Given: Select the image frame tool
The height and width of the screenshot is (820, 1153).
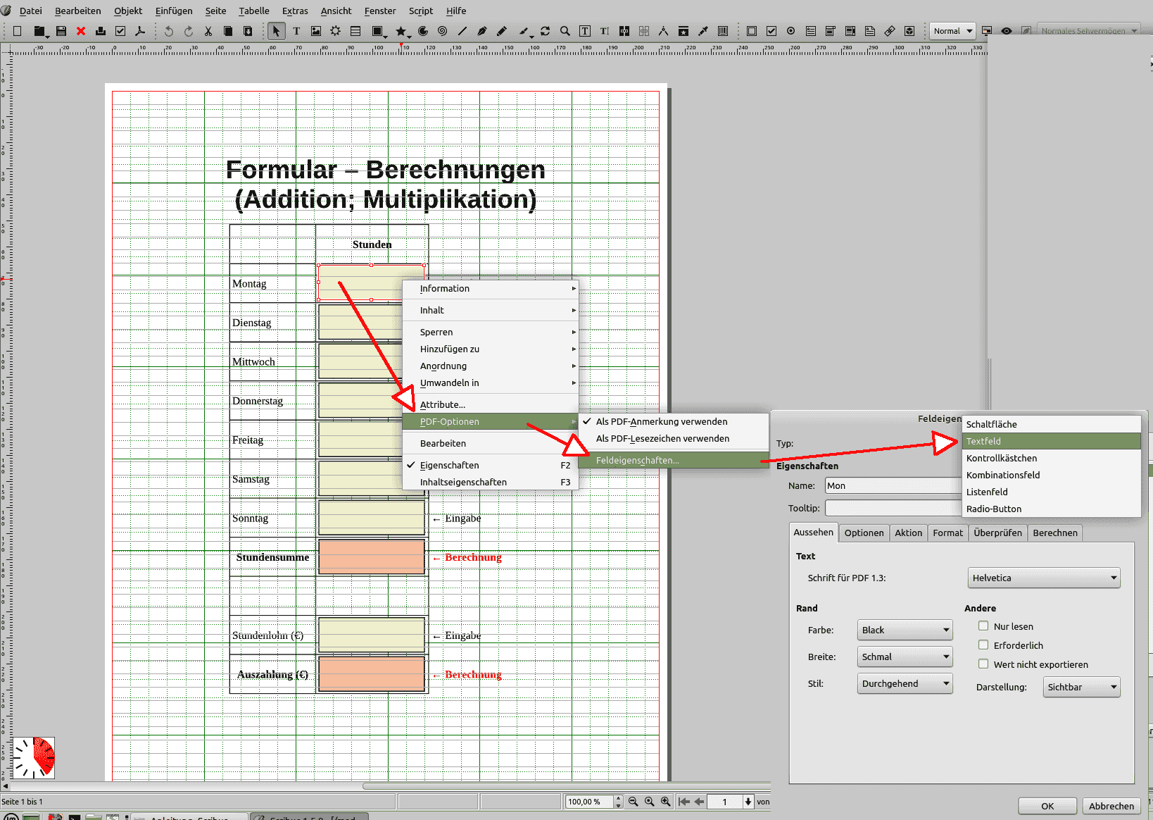Looking at the screenshot, I should (316, 31).
